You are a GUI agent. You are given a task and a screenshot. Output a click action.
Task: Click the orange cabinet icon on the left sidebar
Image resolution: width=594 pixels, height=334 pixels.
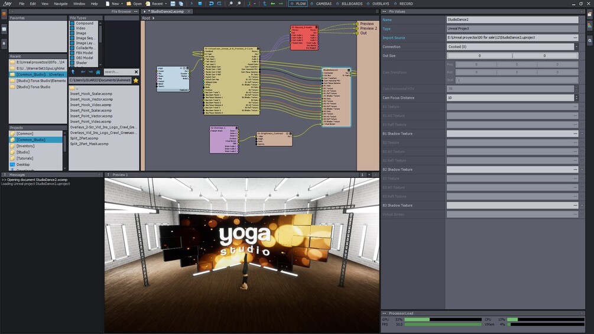point(4,15)
